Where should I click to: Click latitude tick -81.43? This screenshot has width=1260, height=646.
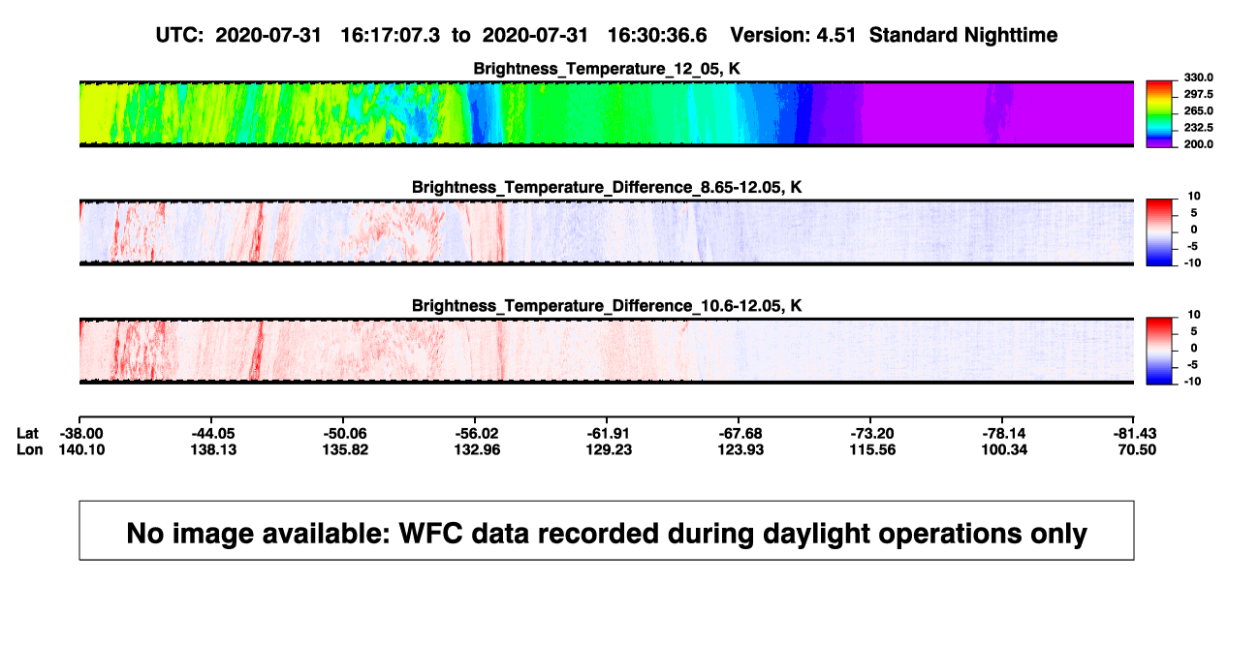[1134, 433]
